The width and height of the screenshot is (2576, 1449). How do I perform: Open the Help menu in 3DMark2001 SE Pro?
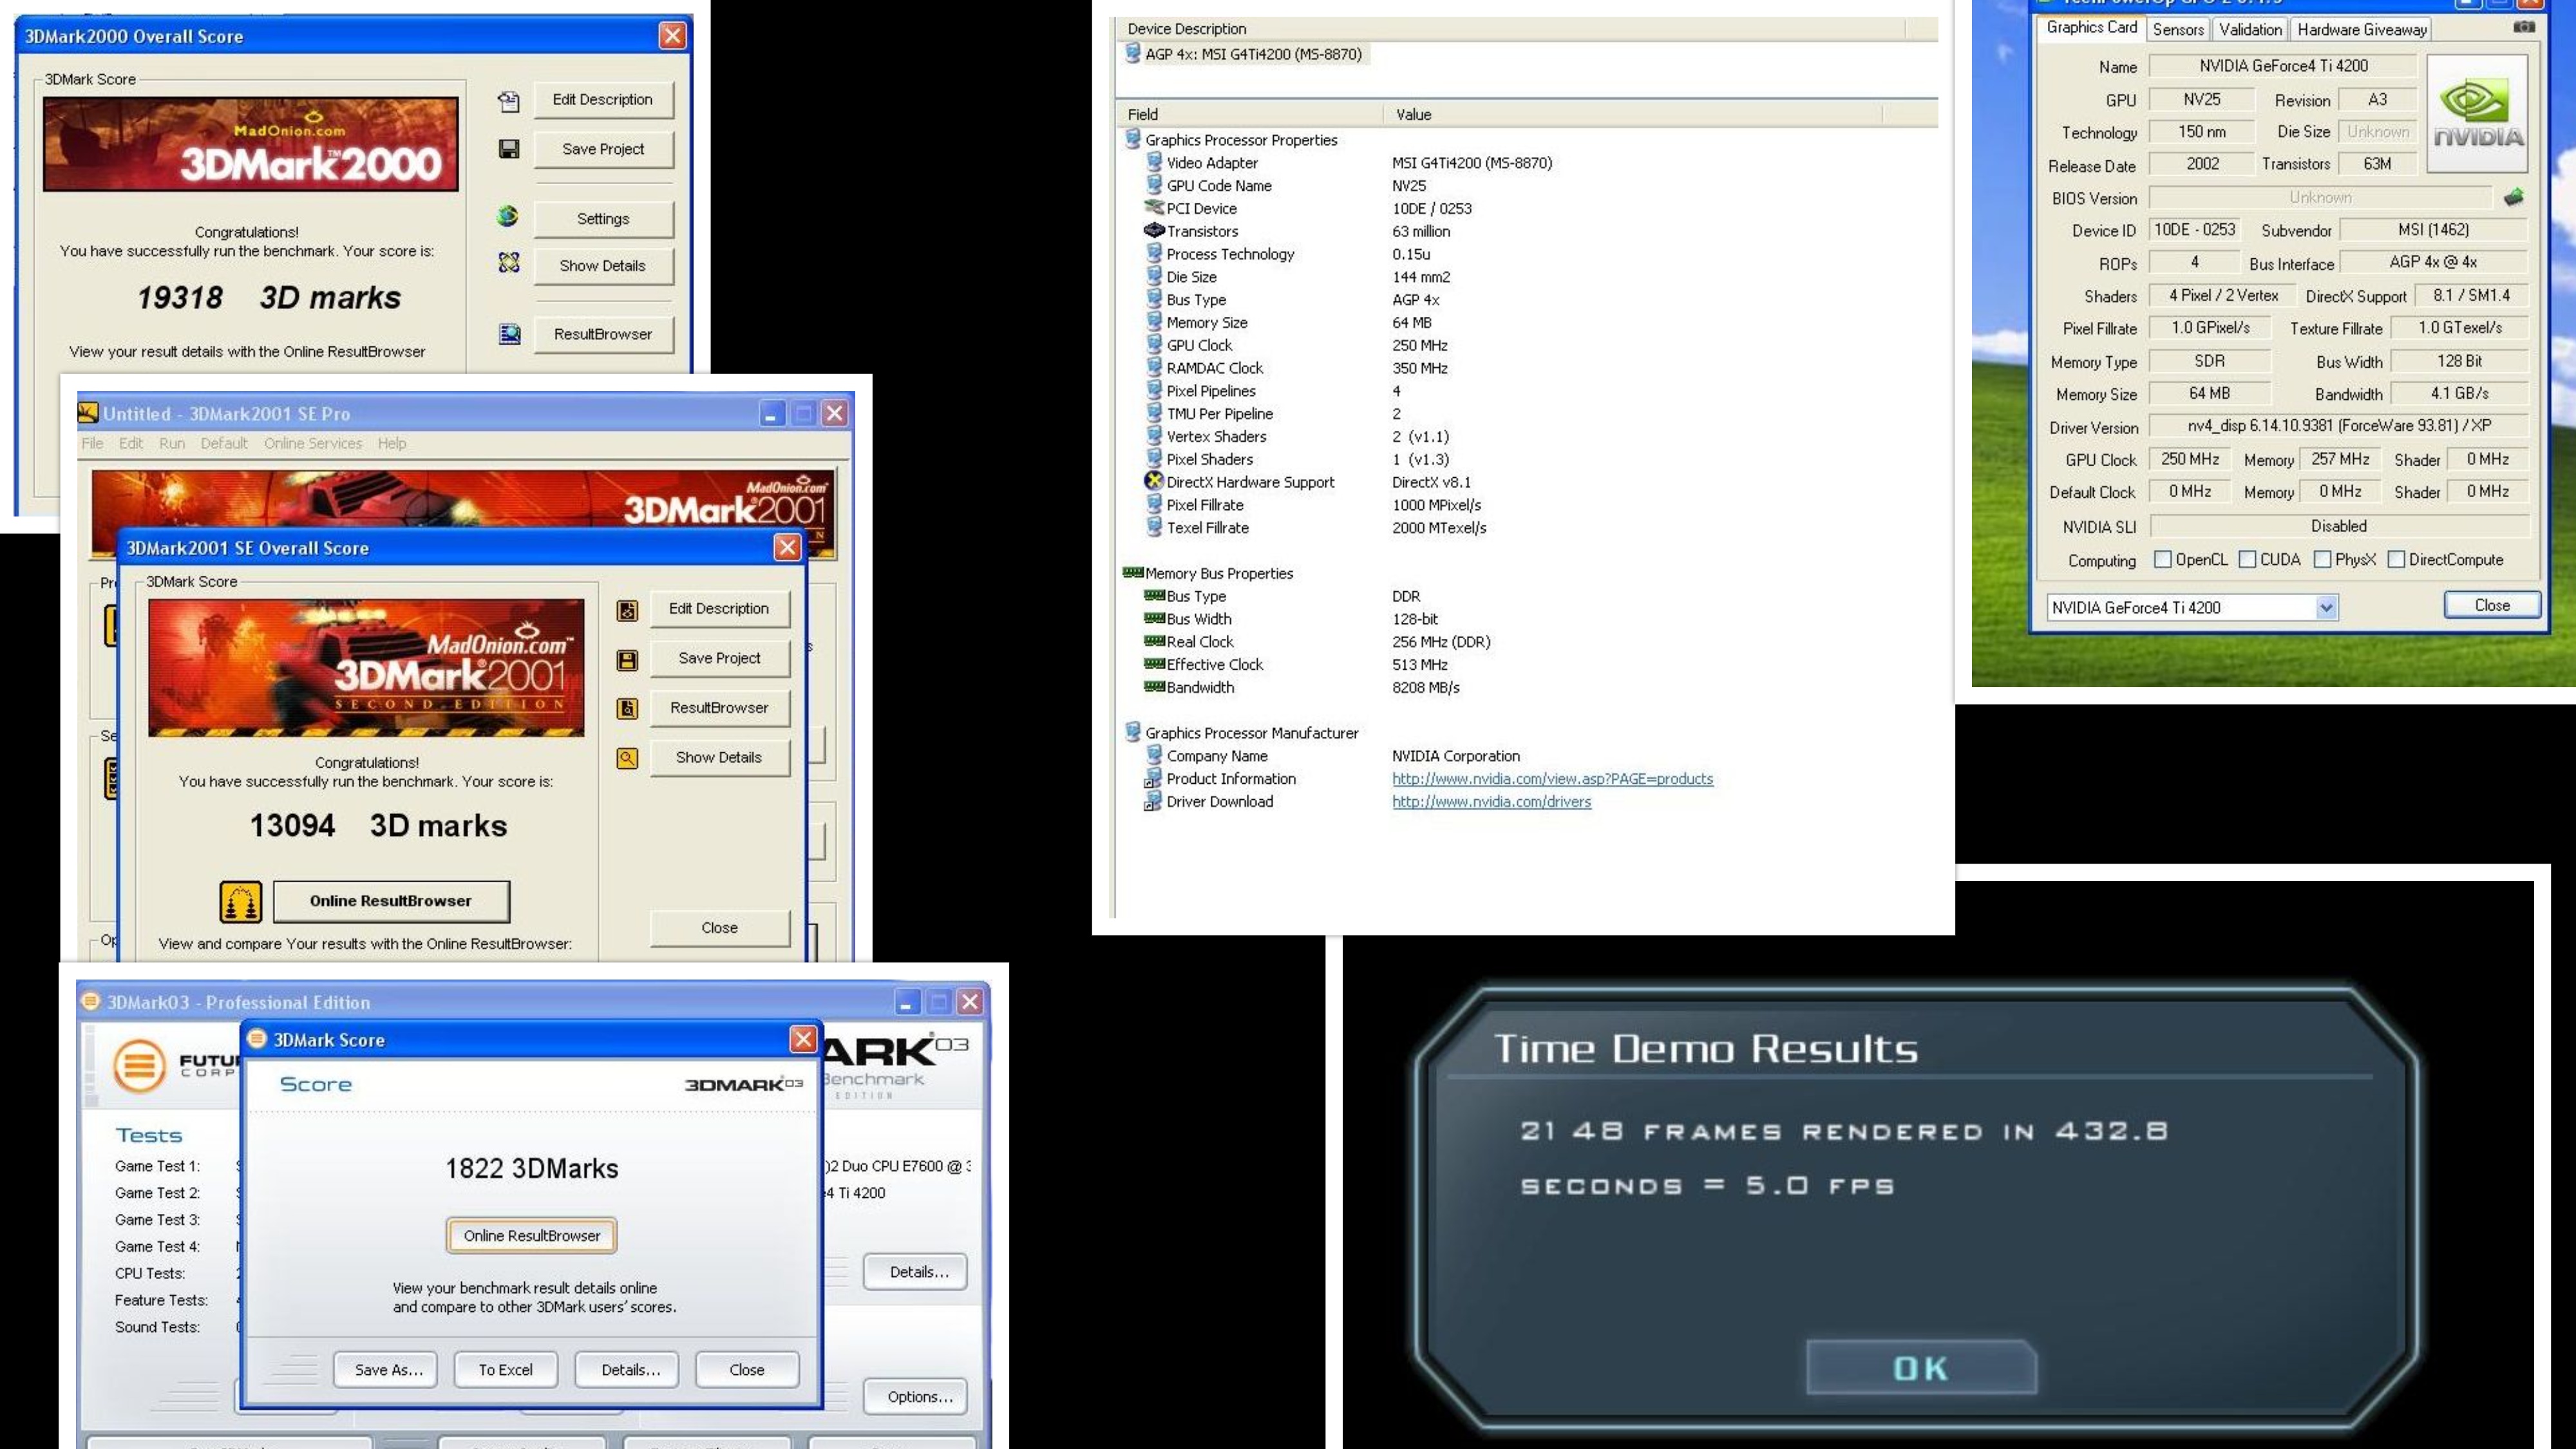pyautogui.click(x=392, y=443)
